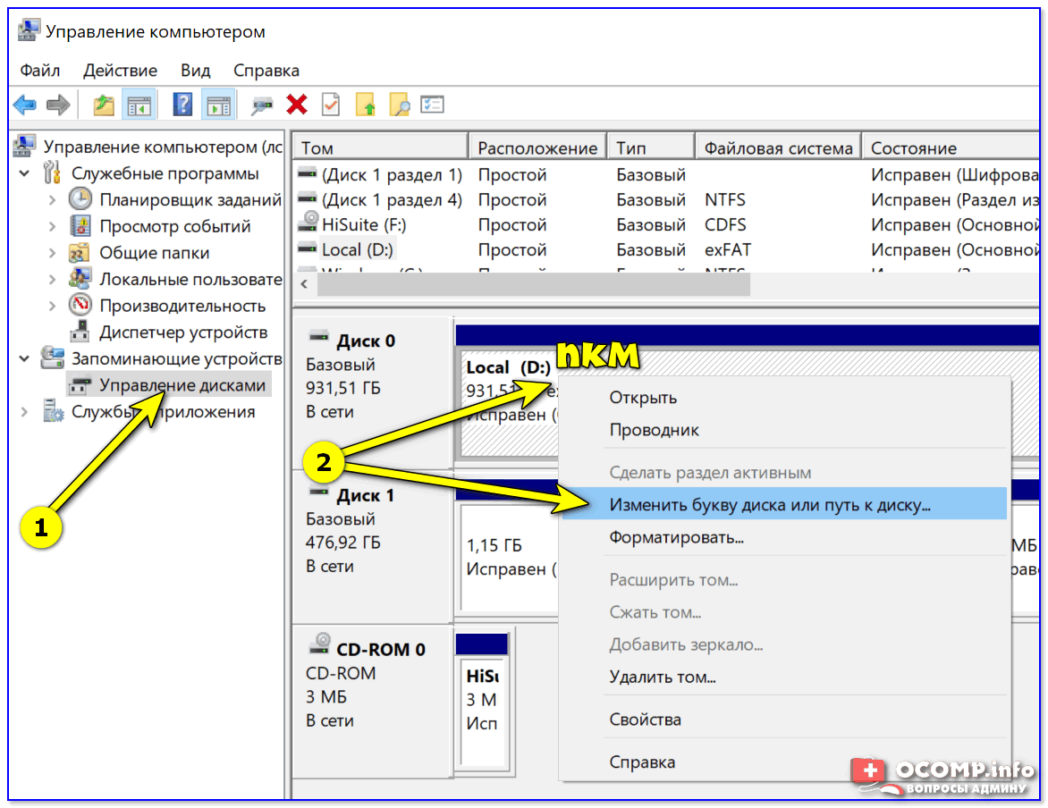
Task: Click the Back arrow in toolbar
Action: click(x=24, y=105)
